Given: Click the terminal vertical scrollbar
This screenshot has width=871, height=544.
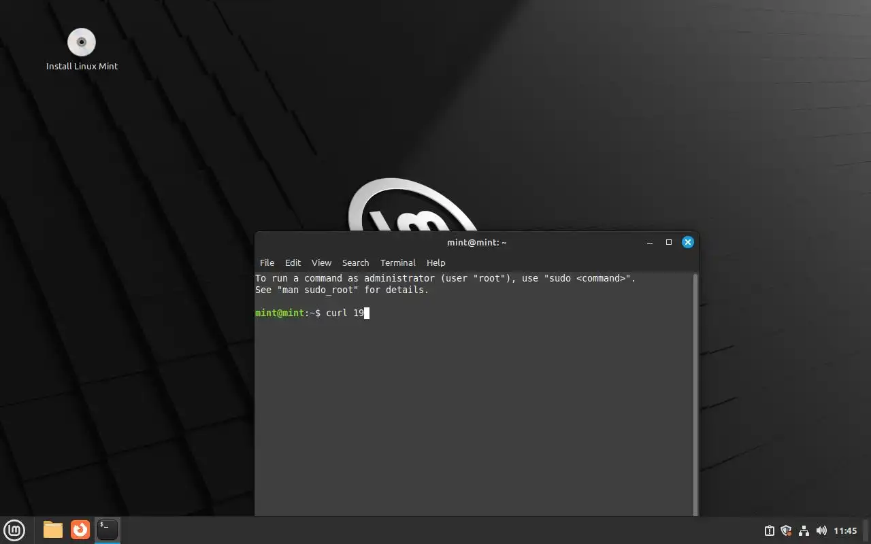Looking at the screenshot, I should [695, 394].
